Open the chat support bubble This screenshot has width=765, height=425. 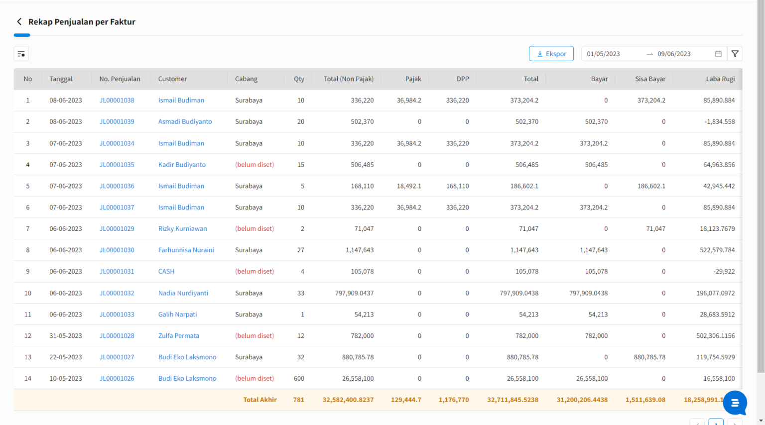click(x=735, y=403)
